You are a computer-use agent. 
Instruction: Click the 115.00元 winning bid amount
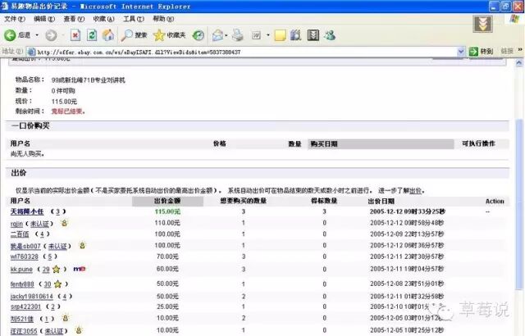[167, 211]
